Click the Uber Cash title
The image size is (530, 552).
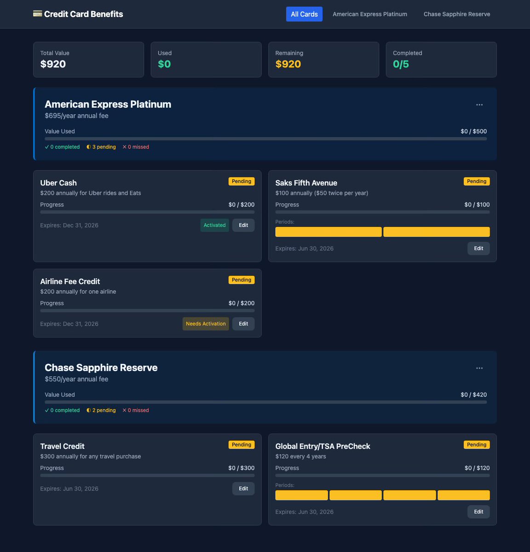58,183
